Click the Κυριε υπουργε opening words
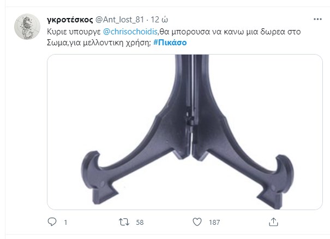 (74, 32)
